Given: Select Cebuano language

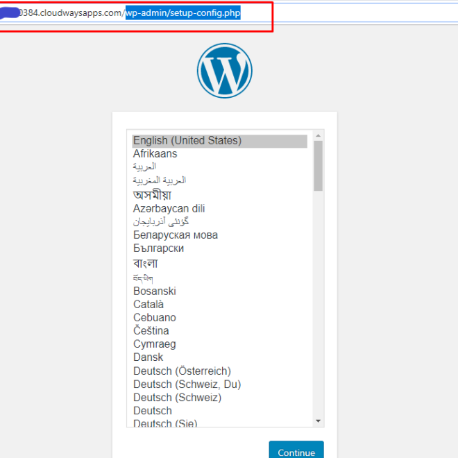Looking at the screenshot, I should coord(220,318).
